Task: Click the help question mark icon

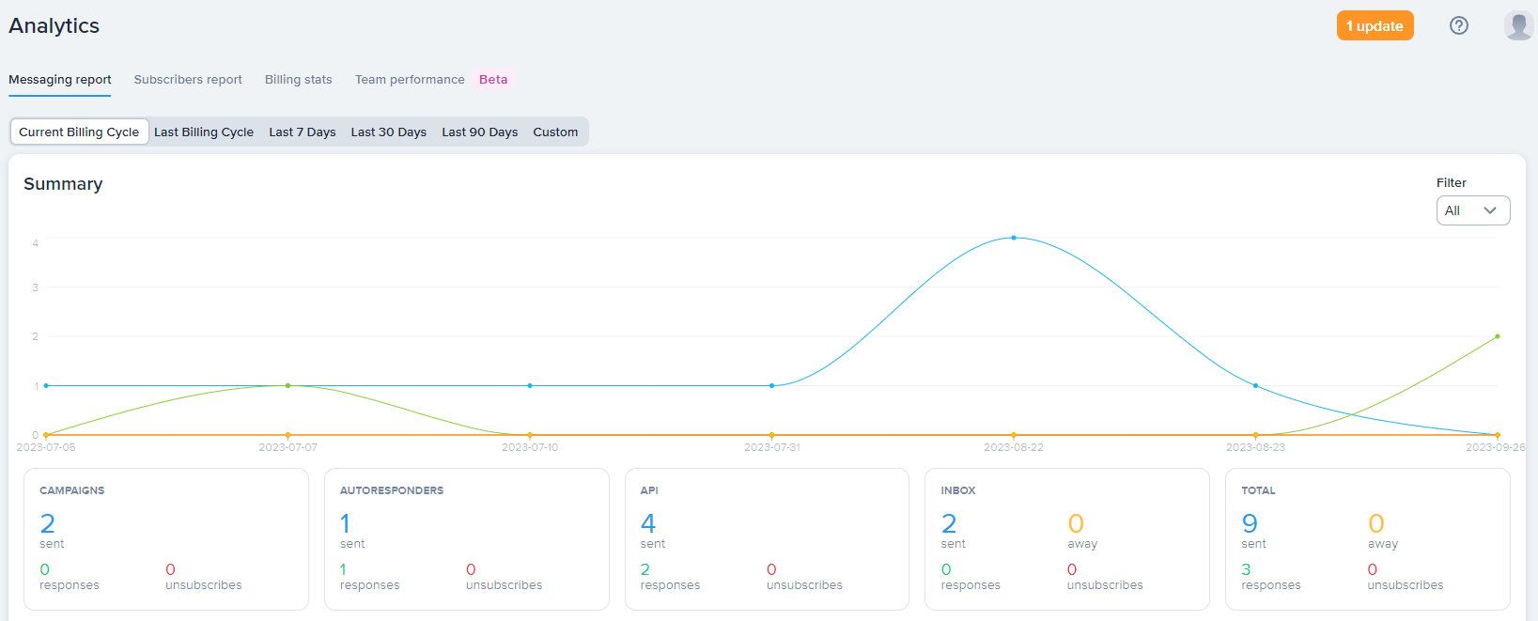Action: 1458,25
